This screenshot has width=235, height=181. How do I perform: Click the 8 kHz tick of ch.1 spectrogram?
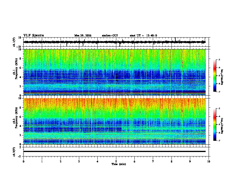click(20, 59)
